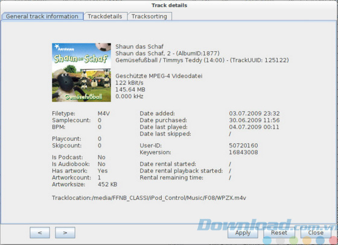Viewport: 338px width, 245px height.
Task: Go to previous track with < button
Action: (40, 232)
